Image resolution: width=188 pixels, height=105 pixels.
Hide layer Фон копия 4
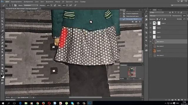coord(151,41)
